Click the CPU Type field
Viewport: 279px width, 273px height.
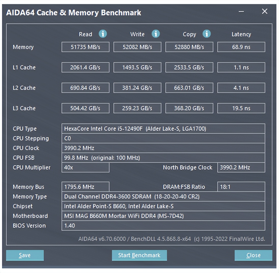pos(163,129)
